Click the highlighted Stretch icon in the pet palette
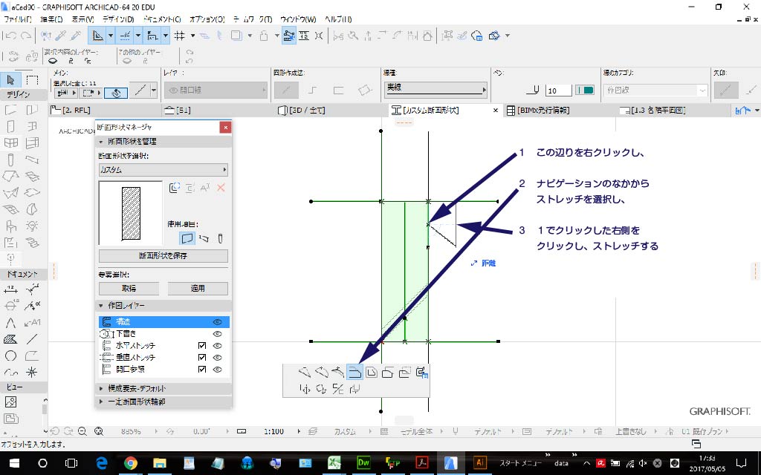761x475 pixels. point(354,373)
